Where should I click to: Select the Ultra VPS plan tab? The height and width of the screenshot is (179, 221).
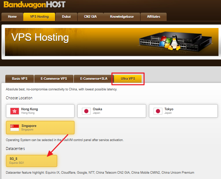coord(128,79)
